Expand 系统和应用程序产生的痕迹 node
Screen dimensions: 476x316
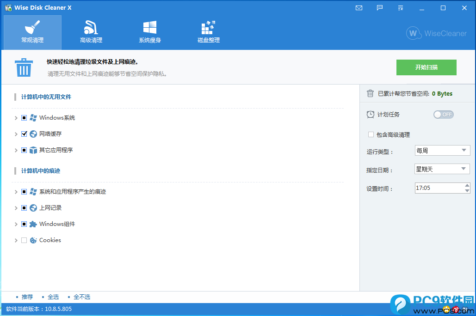click(16, 192)
